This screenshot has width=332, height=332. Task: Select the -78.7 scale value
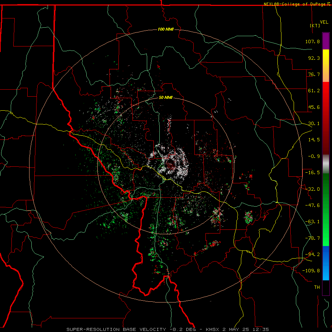(x=312, y=238)
